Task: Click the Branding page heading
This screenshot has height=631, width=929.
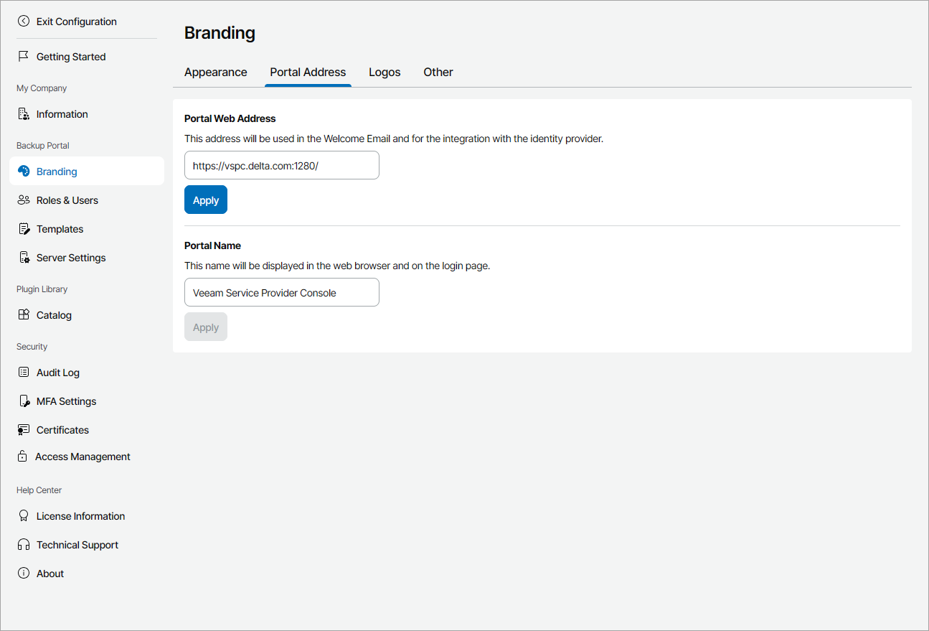Action: 220,33
